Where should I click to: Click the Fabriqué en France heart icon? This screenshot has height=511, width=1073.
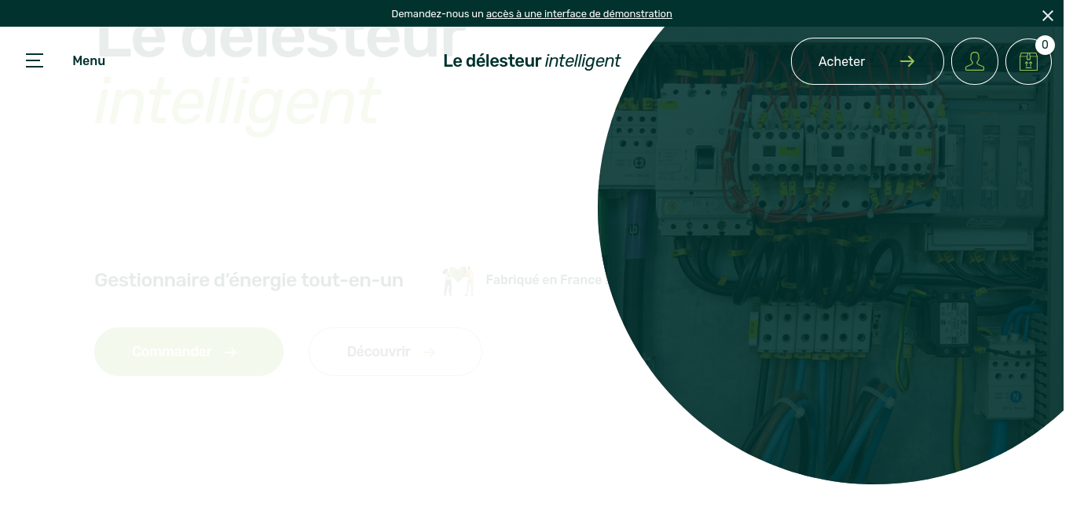click(458, 280)
